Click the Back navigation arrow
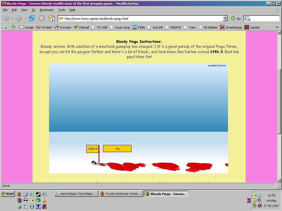Screen dimensions: 282x211 [x=6, y=18]
